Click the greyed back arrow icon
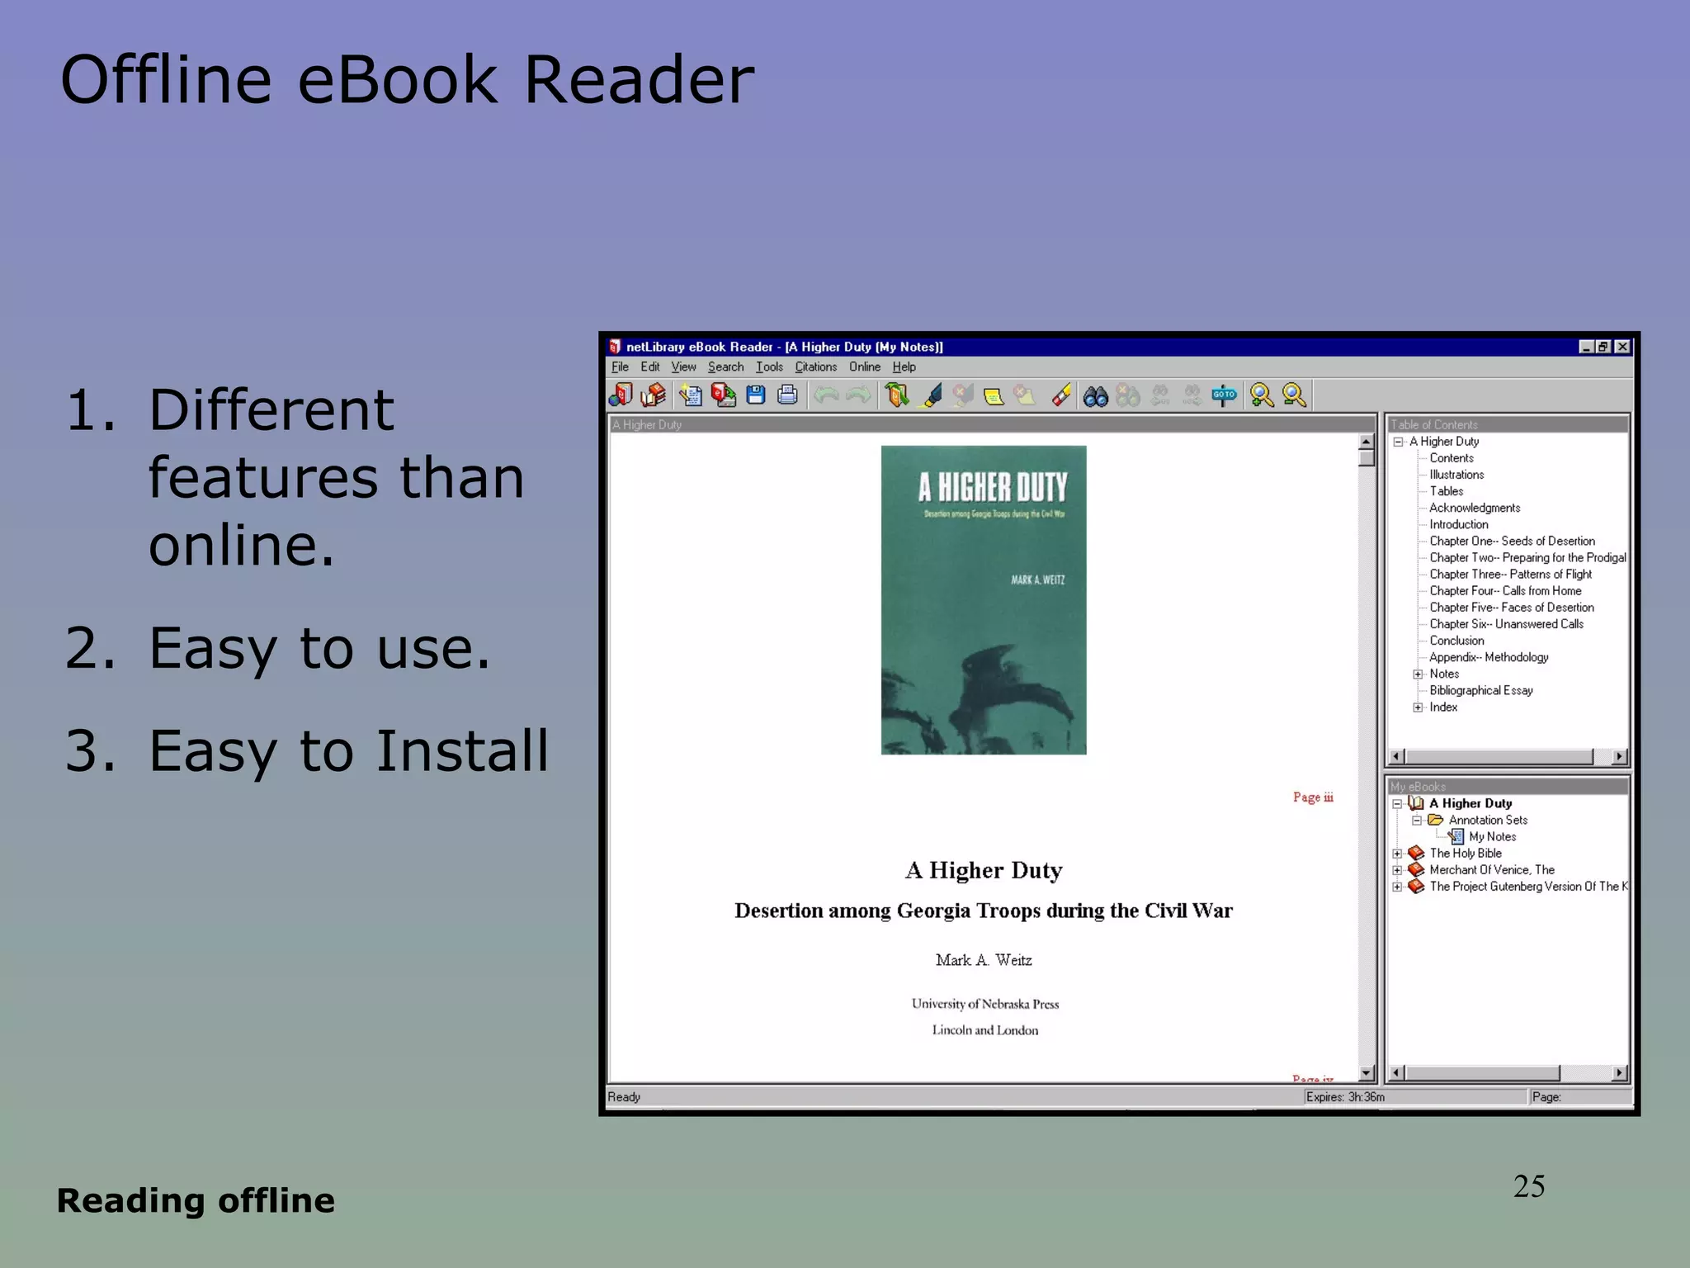The image size is (1690, 1268). (x=826, y=395)
